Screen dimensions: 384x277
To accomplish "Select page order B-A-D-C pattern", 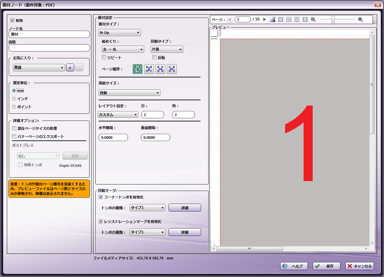I will pyautogui.click(x=149, y=69).
